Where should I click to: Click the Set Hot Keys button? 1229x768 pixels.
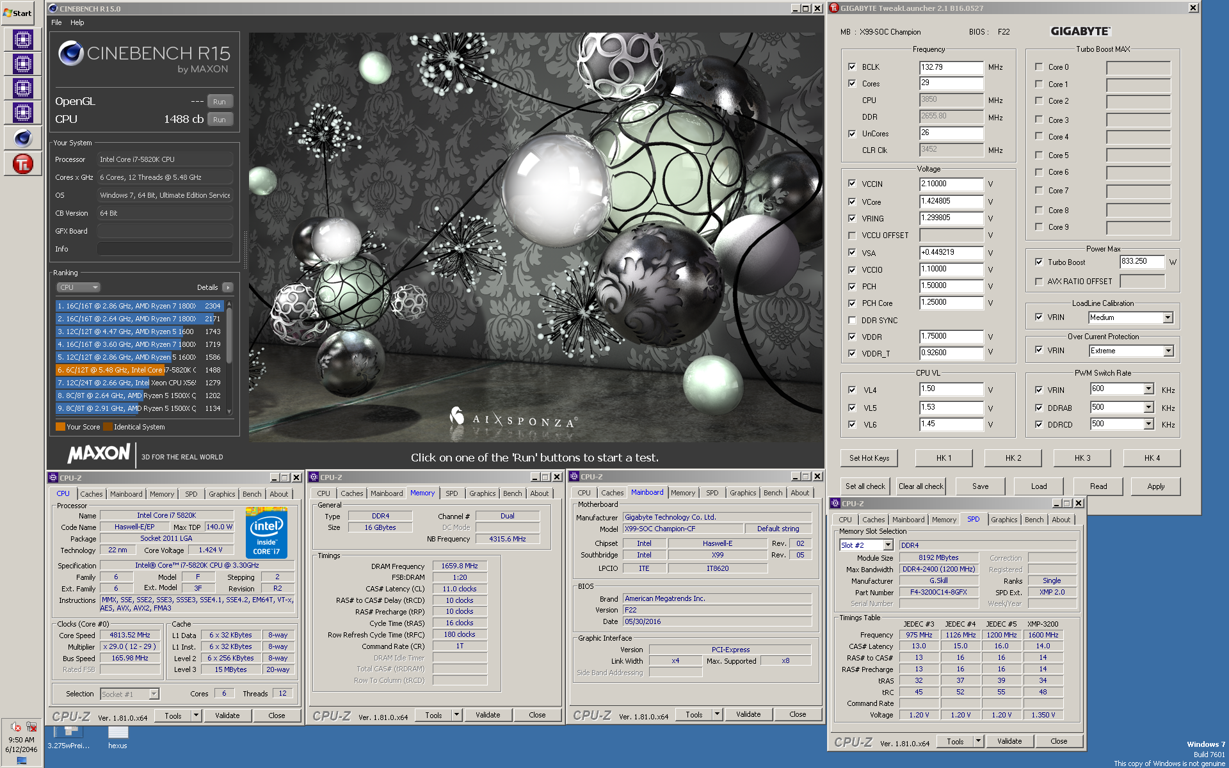coord(869,458)
